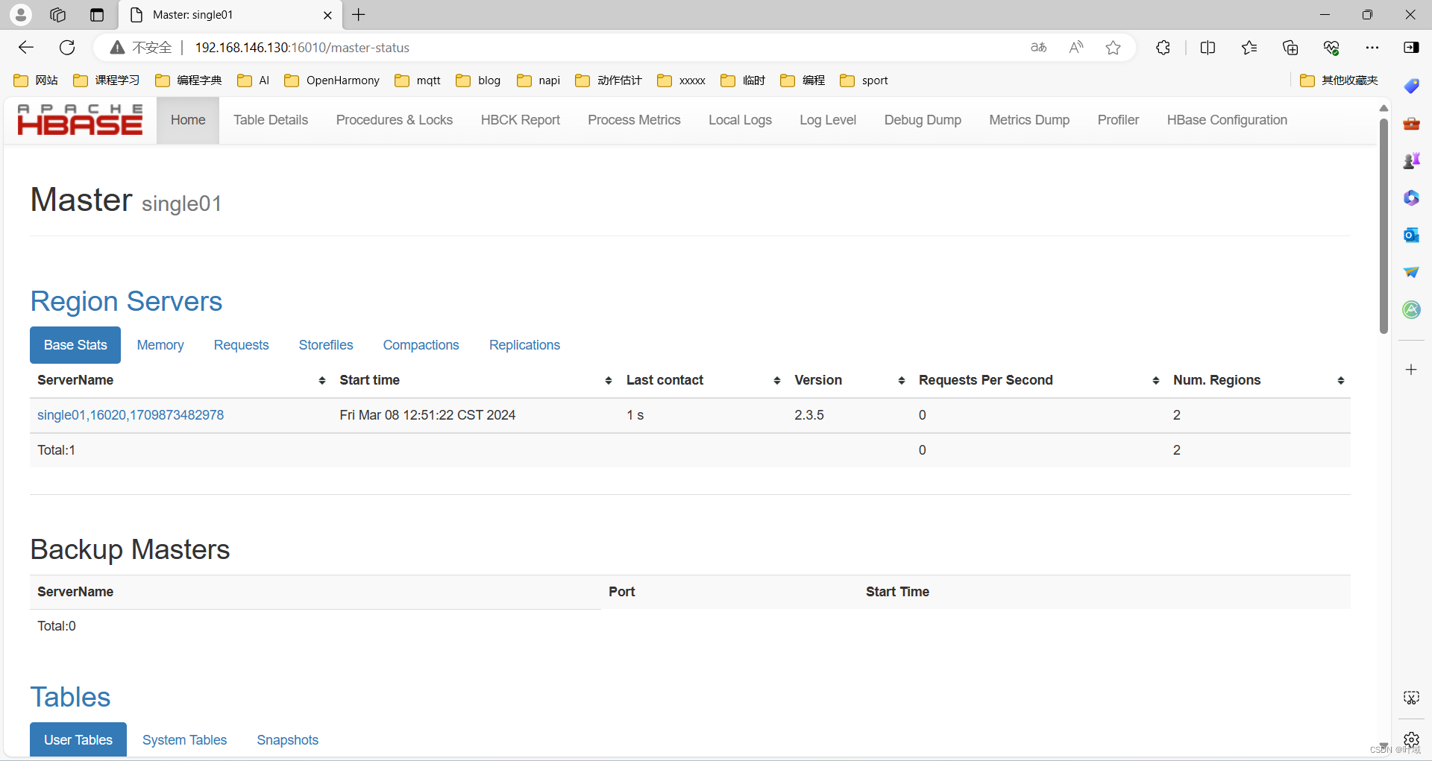Switch to the Memory stats tab

pos(160,345)
